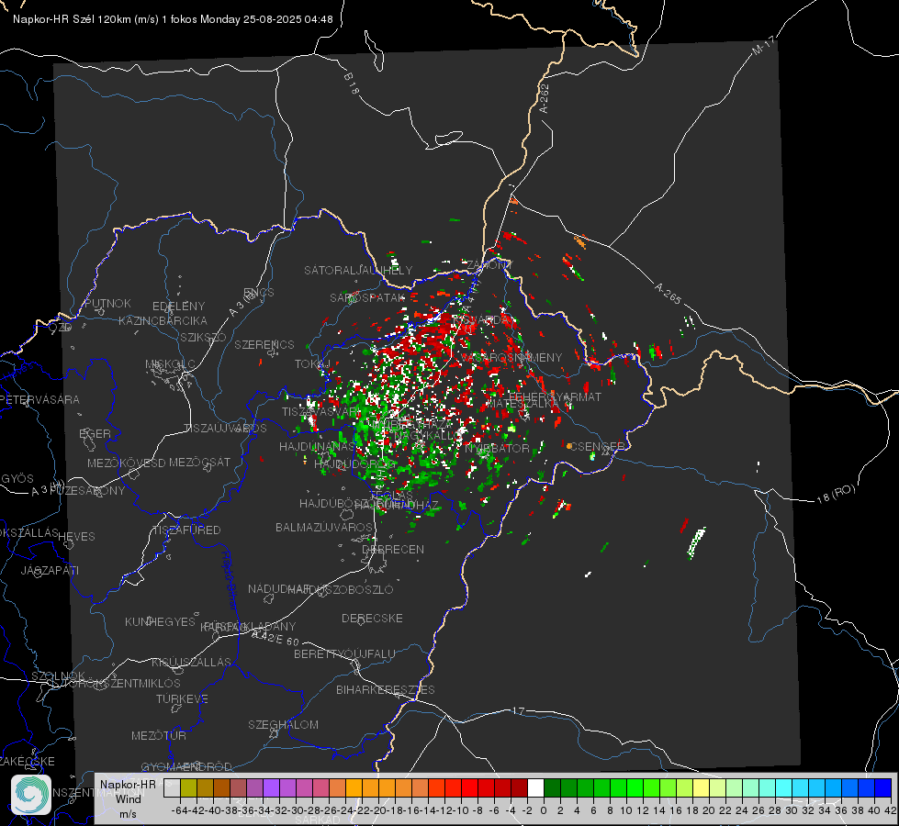Select the KISÚJSZÁLLÁS label
Viewport: 899px width, 826px height.
point(192,662)
